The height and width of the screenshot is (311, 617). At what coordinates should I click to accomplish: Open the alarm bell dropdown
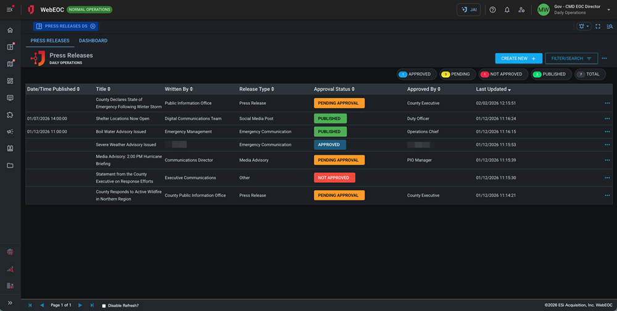(x=583, y=27)
